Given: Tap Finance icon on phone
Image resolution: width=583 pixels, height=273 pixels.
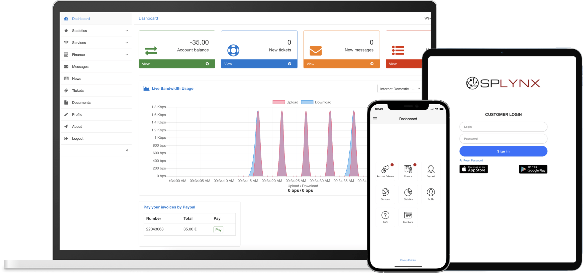Looking at the screenshot, I should [408, 169].
